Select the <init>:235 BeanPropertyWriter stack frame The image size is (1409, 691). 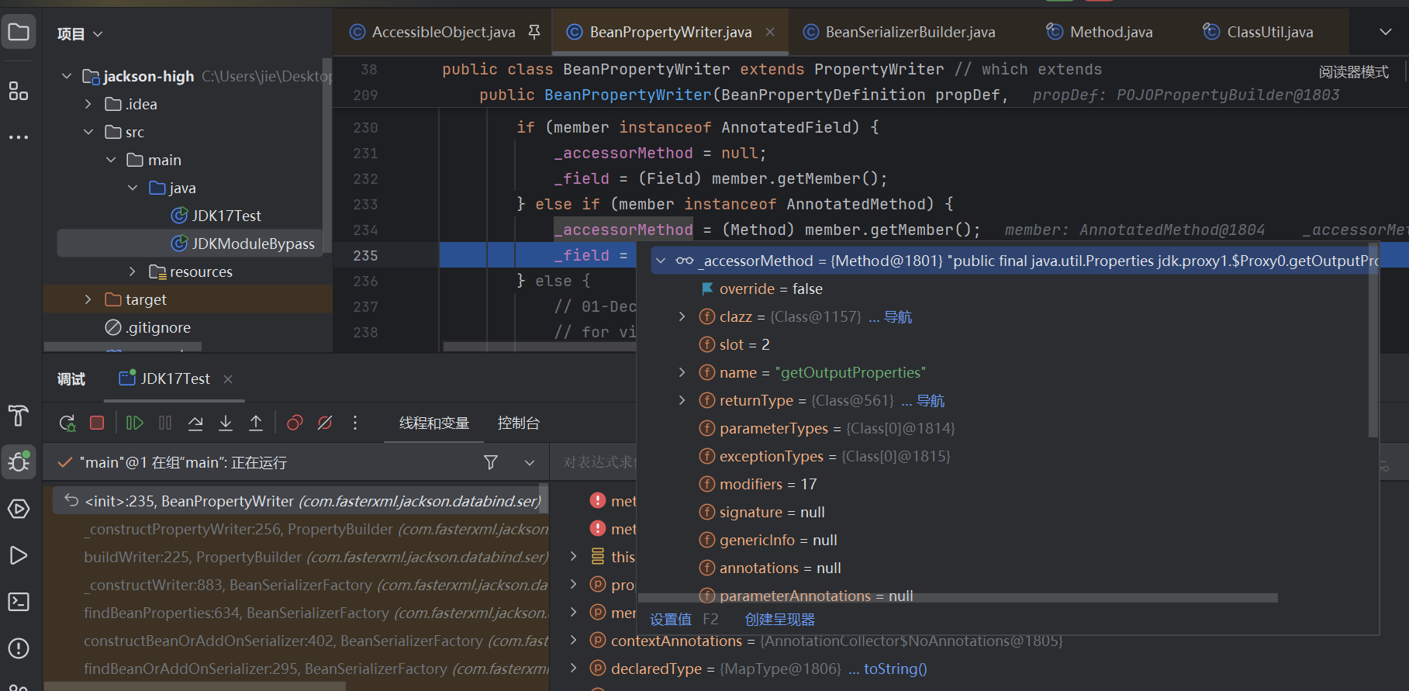pyautogui.click(x=301, y=501)
